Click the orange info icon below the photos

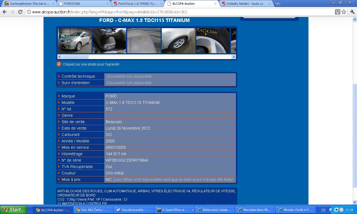coord(59,64)
